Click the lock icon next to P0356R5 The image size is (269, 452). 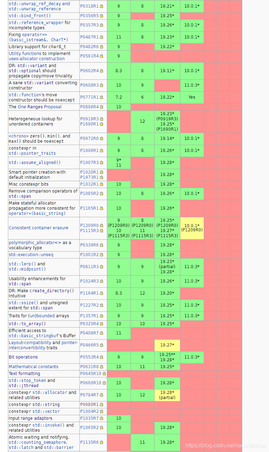tap(101, 16)
